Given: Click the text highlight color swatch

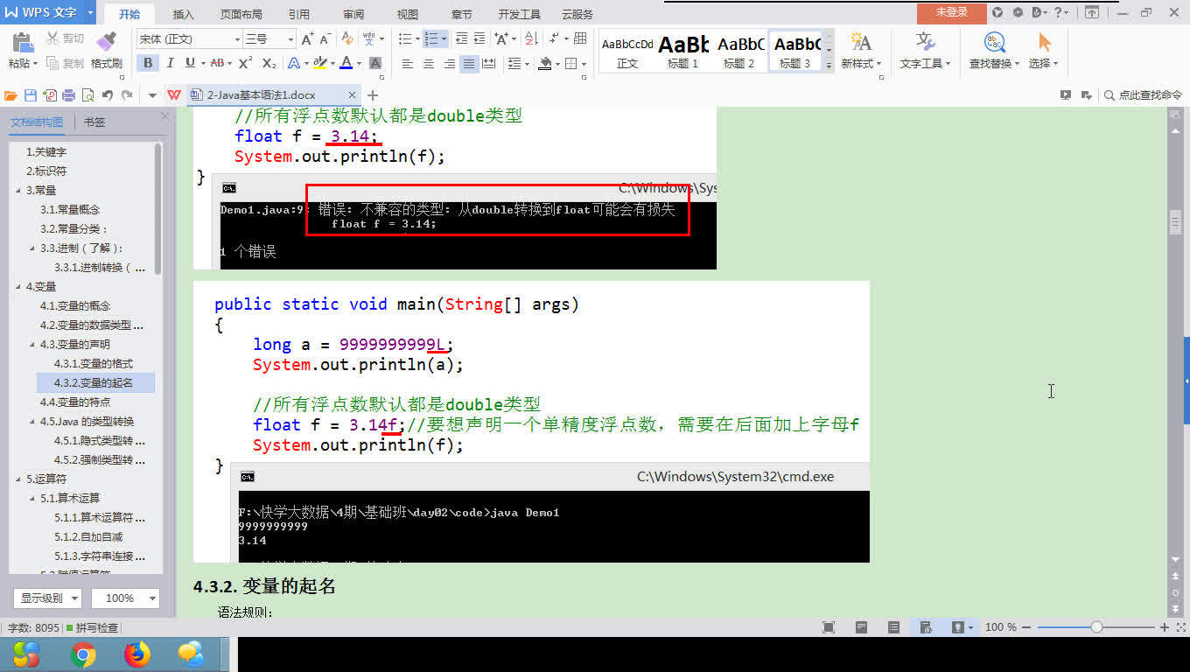Looking at the screenshot, I should (x=319, y=63).
